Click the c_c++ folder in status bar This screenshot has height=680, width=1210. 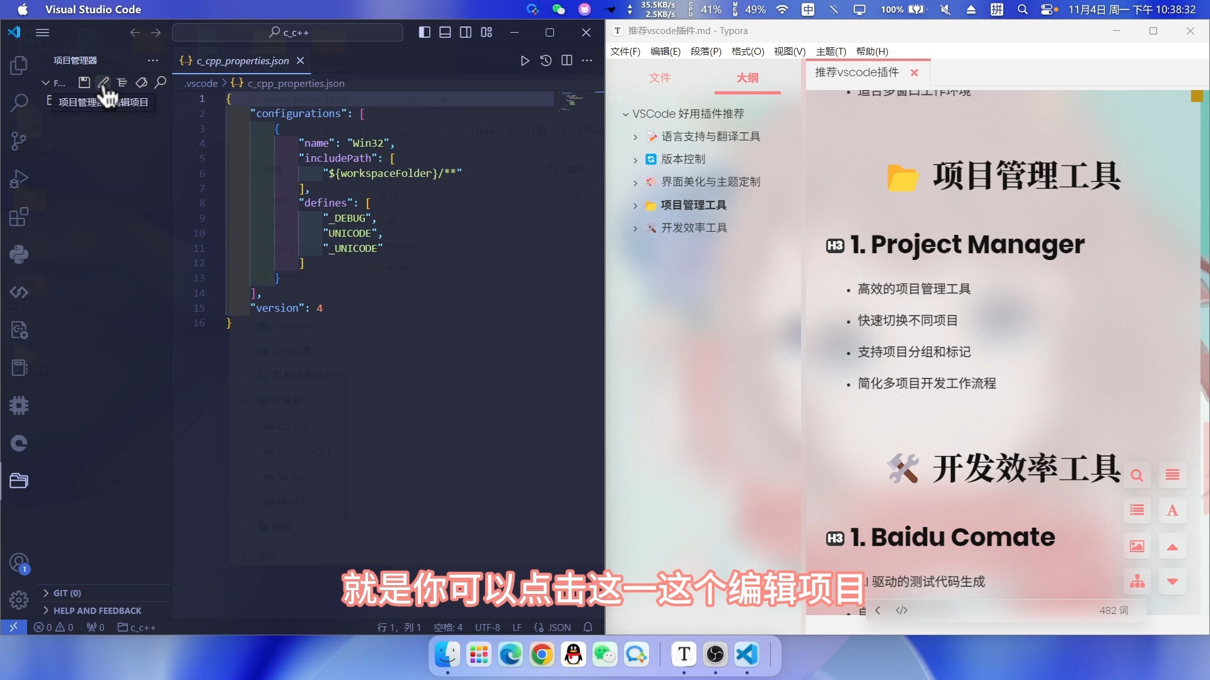pos(137,627)
